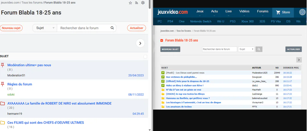The width and height of the screenshot is (307, 131).
Task: Click folder icon for [ISSOU] Je rap topic
Action: coord(163,94)
